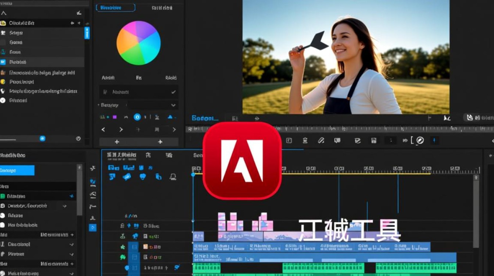This screenshot has width=494, height=276.
Task: Click the yellow circle icon in left list
Action: pos(3,82)
